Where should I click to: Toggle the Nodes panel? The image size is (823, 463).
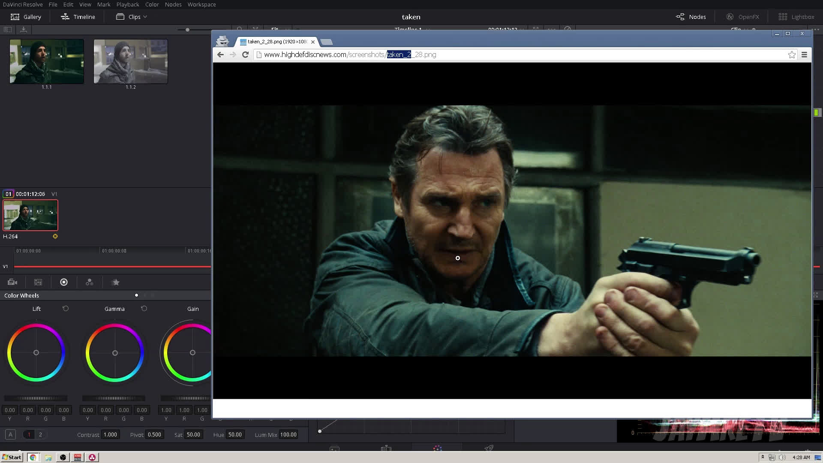(x=691, y=17)
